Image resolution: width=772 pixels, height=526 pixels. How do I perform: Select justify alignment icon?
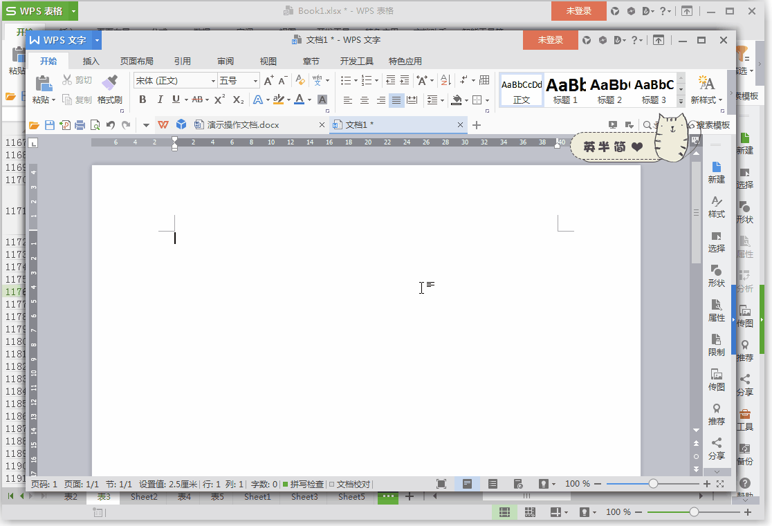click(396, 100)
